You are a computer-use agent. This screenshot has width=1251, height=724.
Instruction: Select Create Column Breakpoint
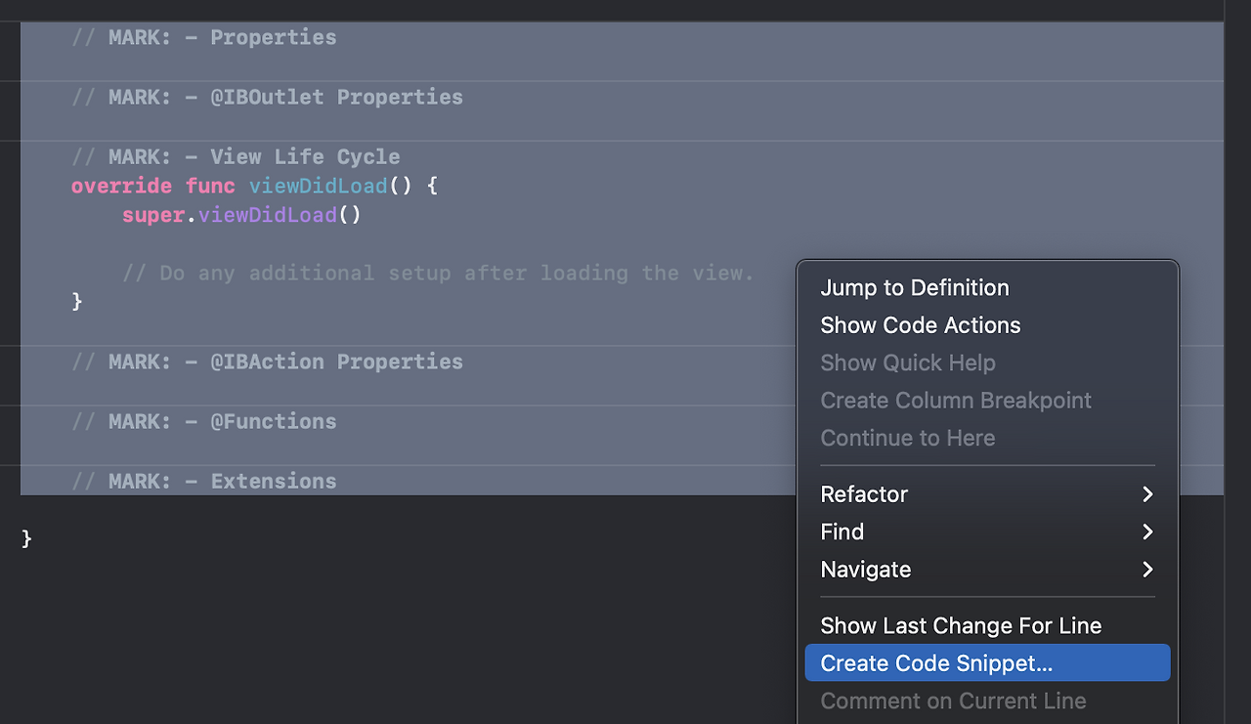click(x=955, y=401)
